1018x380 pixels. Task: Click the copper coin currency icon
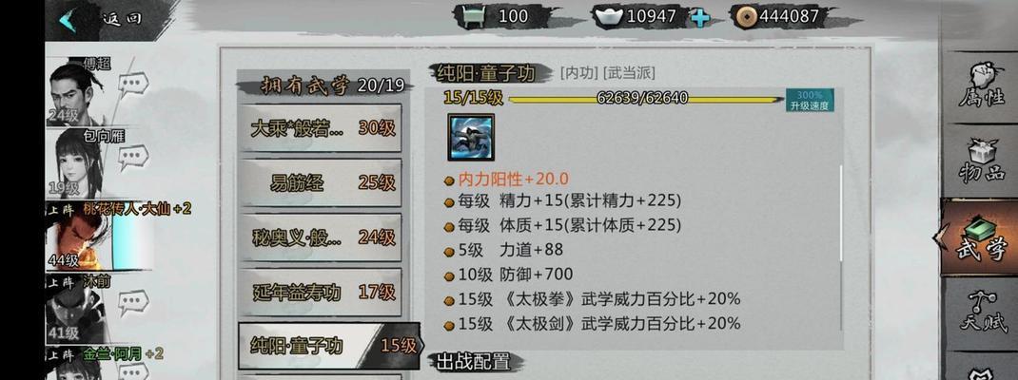[x=745, y=16]
